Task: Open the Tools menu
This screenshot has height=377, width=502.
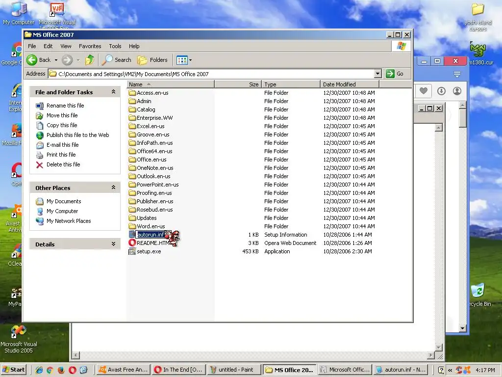Action: [115, 46]
